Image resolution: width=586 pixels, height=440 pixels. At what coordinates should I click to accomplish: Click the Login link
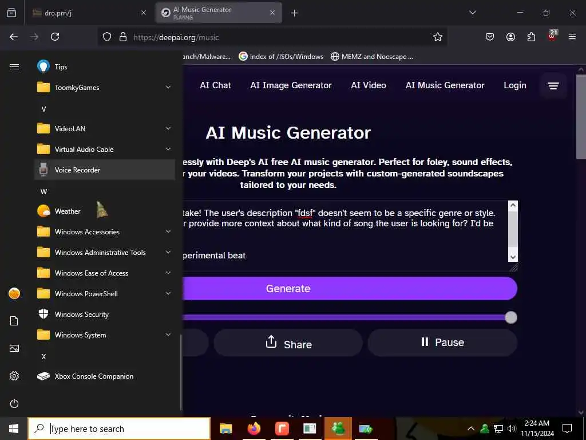(x=515, y=85)
